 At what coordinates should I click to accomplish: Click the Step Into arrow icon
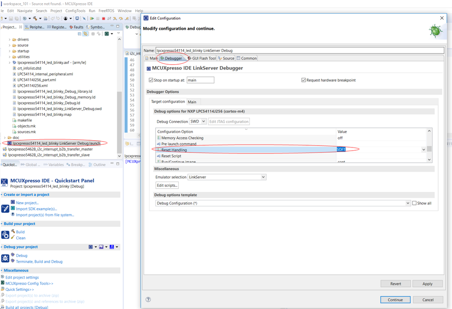(x=115, y=19)
